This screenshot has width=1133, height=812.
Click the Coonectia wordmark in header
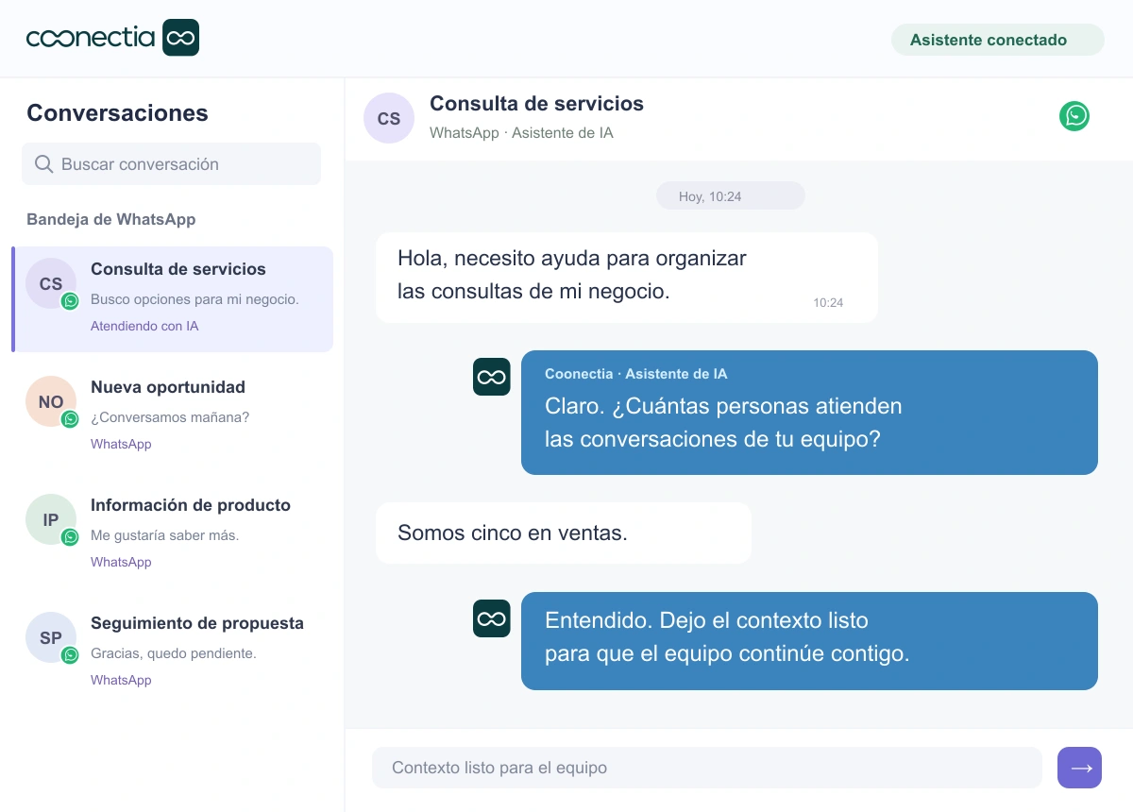point(91,38)
